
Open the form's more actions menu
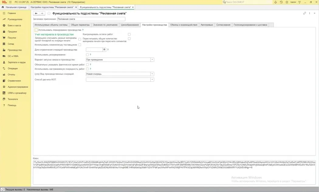[x=310, y=13]
